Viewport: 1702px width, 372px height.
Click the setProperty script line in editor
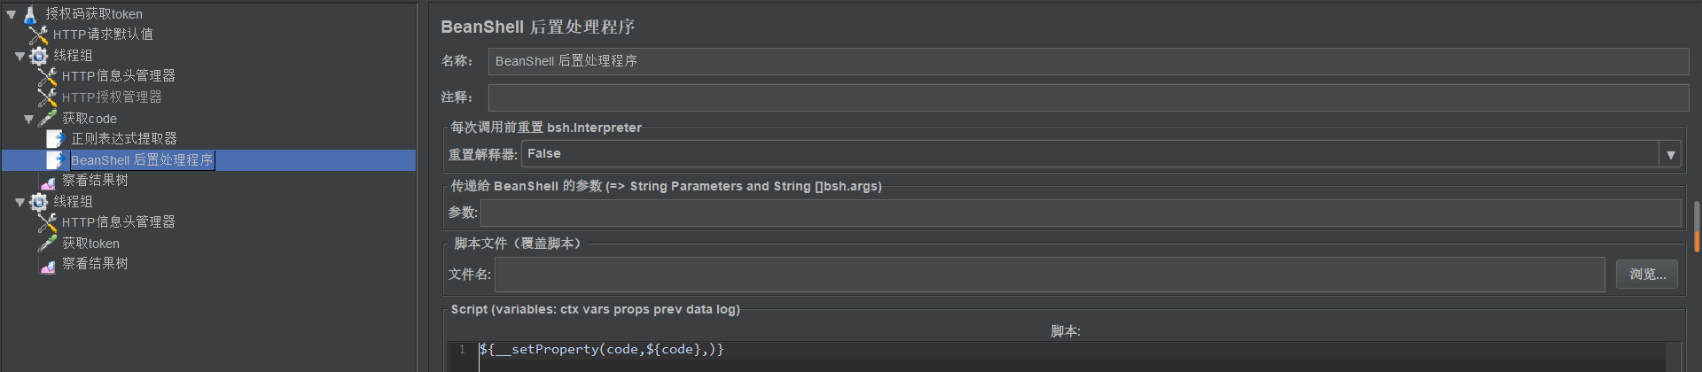click(602, 350)
